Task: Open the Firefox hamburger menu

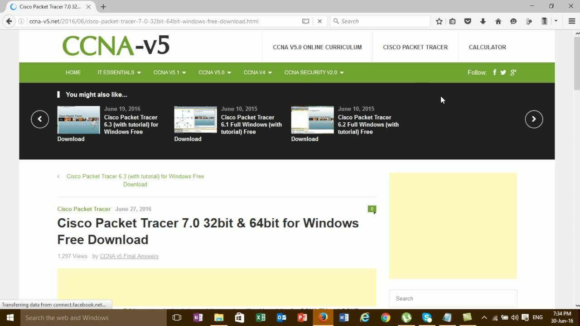Action: click(x=572, y=21)
